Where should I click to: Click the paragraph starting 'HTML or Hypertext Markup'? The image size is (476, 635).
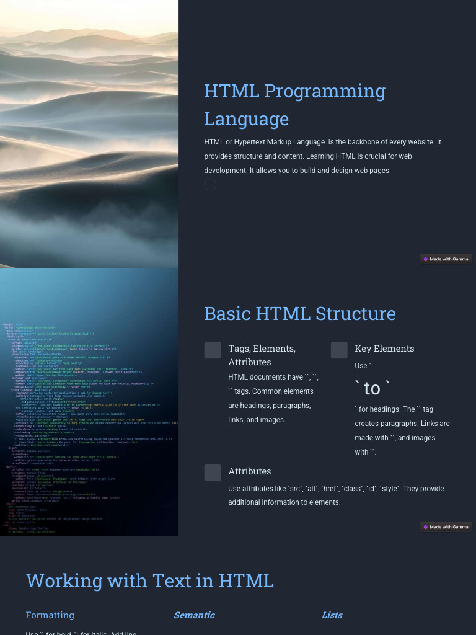click(322, 156)
